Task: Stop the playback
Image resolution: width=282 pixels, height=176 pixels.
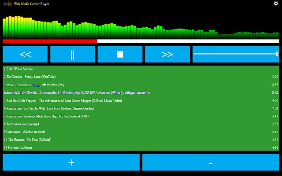Action: tap(120, 54)
